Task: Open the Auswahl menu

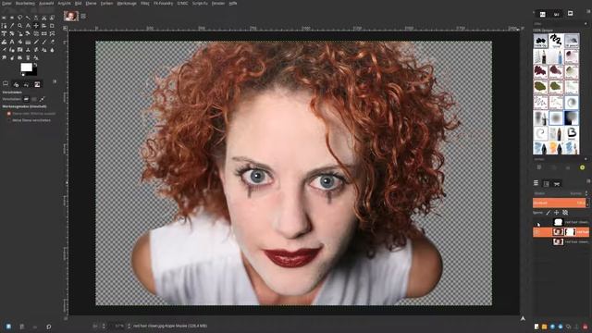Action: [x=46, y=3]
